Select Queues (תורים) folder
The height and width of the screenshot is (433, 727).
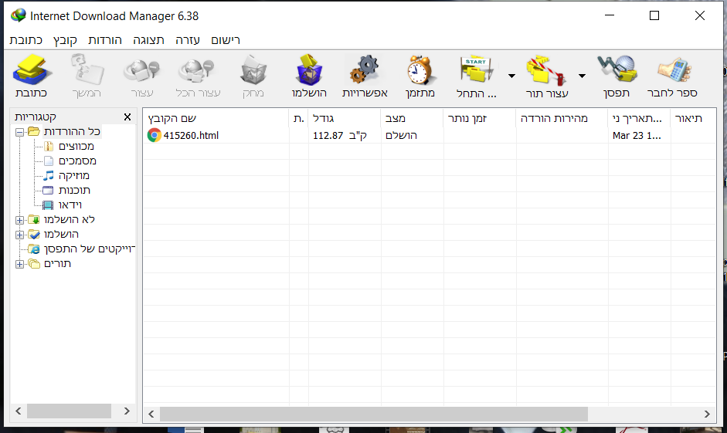[57, 264]
